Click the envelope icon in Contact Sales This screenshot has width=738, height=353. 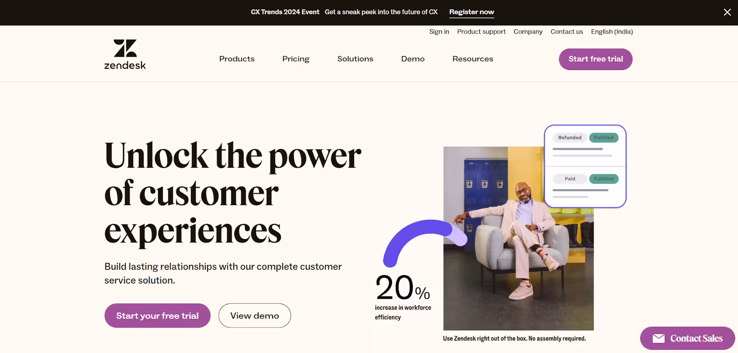pyautogui.click(x=659, y=338)
